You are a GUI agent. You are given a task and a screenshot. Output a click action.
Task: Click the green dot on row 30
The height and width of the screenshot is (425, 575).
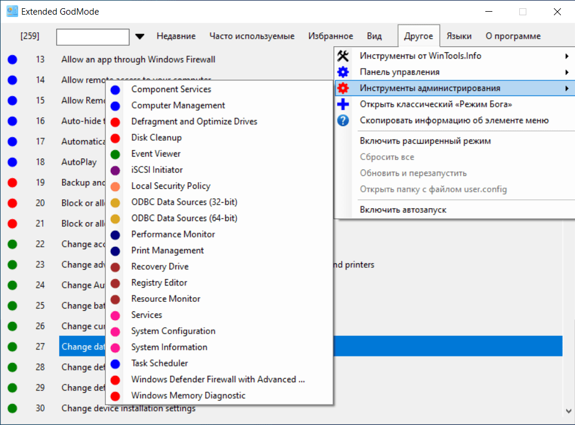[x=12, y=409]
